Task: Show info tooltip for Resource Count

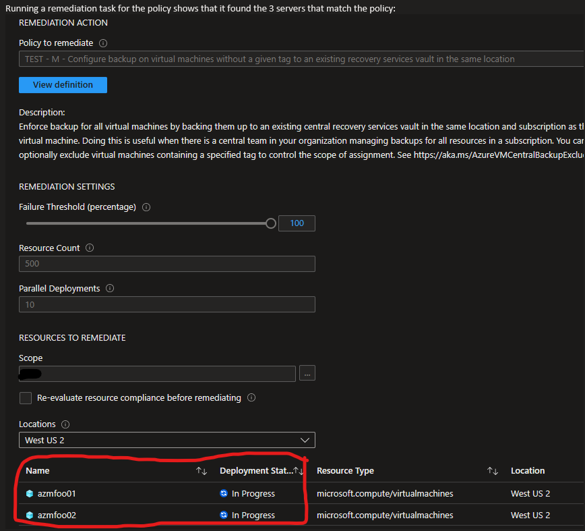Action: pyautogui.click(x=90, y=248)
